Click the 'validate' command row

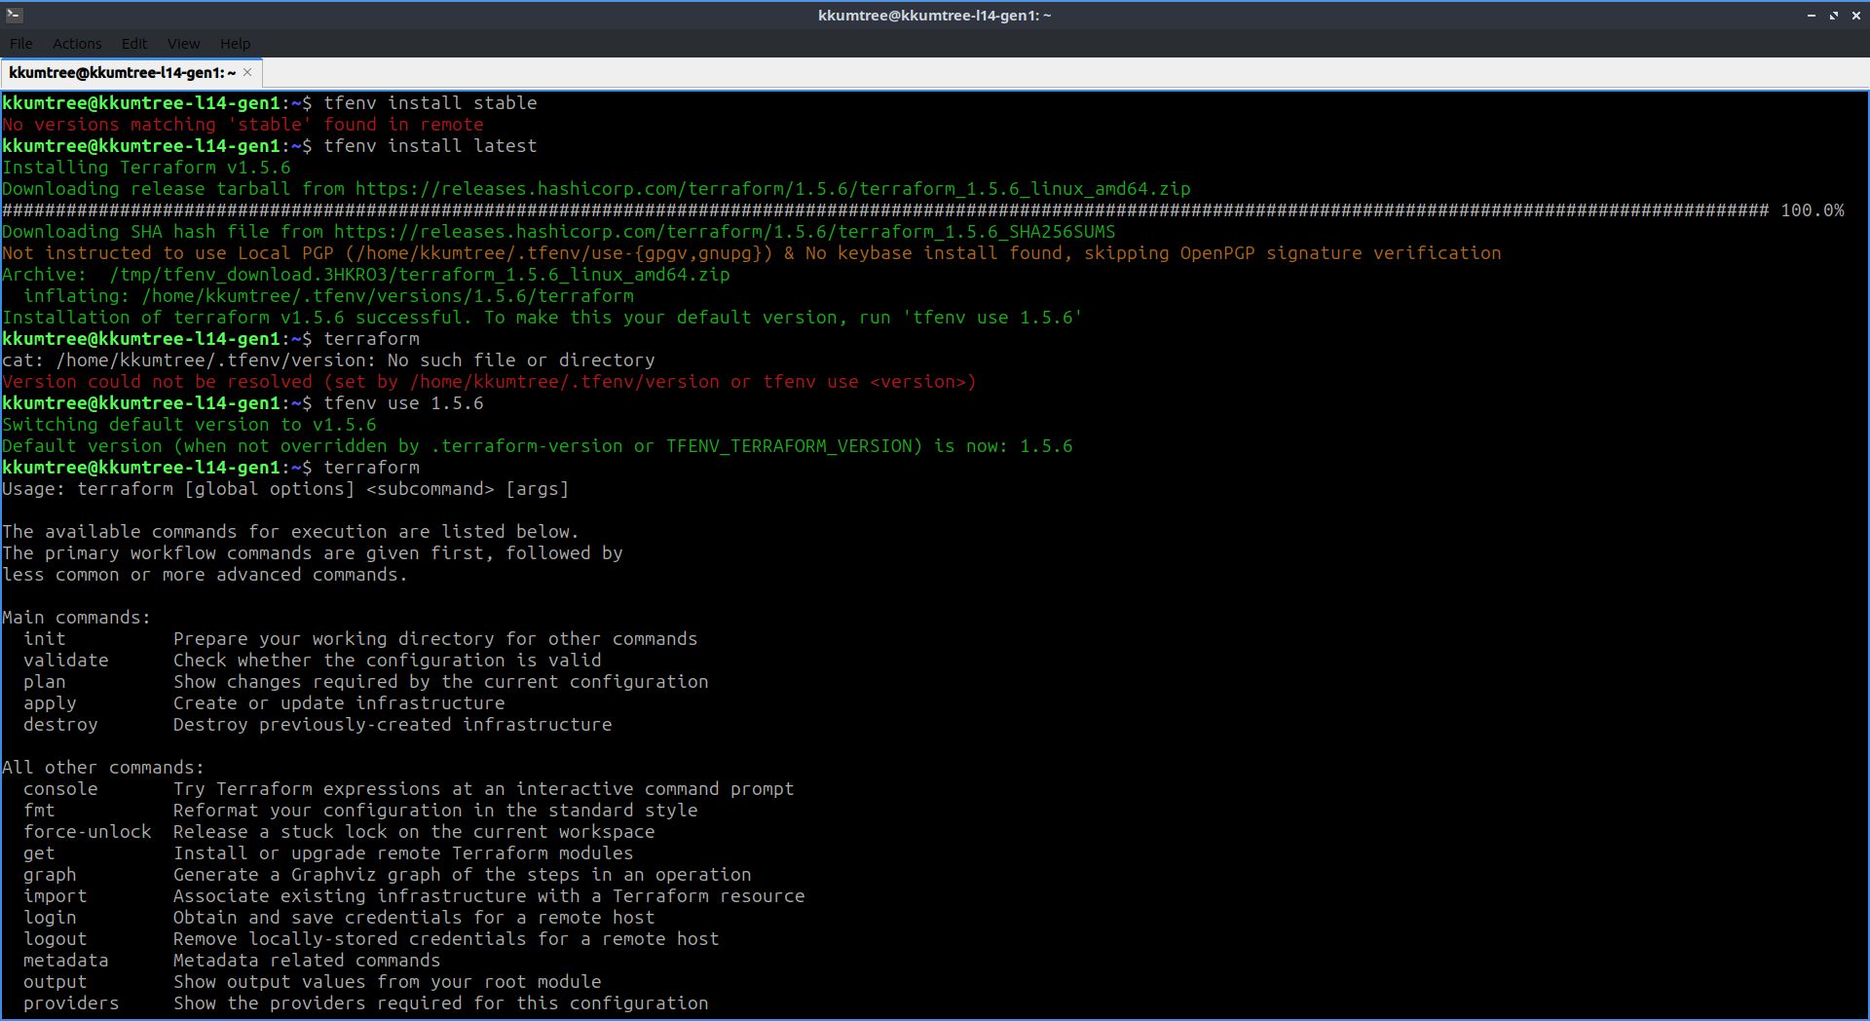pyautogui.click(x=313, y=661)
